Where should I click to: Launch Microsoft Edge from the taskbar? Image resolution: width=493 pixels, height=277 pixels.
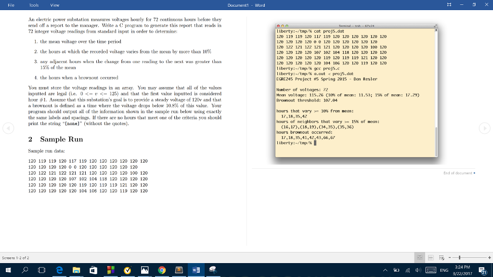(59, 270)
